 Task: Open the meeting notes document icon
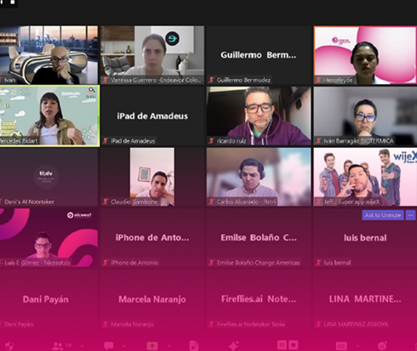coord(194,346)
